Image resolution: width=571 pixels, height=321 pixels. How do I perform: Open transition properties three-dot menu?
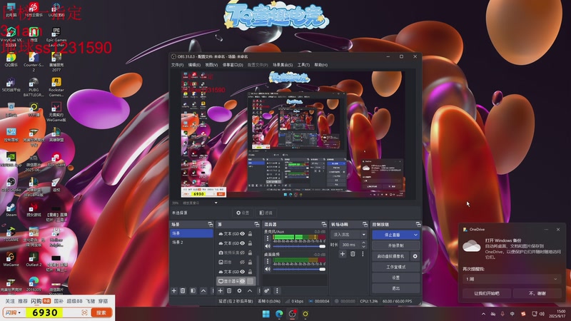363,254
